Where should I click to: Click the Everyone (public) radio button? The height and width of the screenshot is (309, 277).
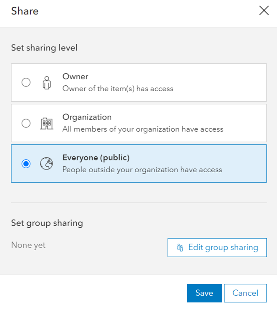coord(26,164)
